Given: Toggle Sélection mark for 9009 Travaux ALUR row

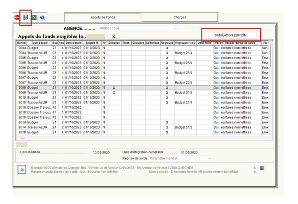Looking at the screenshot, I should point(114,92).
